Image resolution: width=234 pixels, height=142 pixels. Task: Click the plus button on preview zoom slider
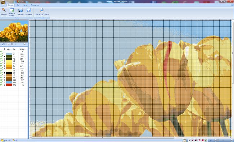click(24, 45)
